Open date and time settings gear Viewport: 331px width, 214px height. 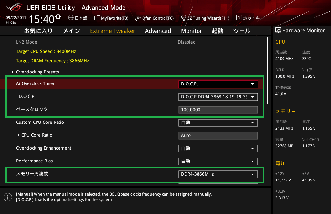click(x=58, y=16)
